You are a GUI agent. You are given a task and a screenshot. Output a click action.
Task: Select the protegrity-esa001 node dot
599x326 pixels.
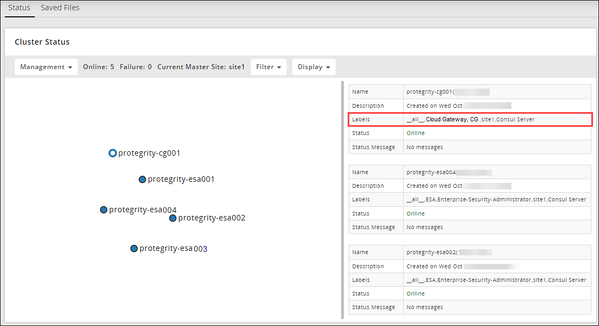click(142, 179)
